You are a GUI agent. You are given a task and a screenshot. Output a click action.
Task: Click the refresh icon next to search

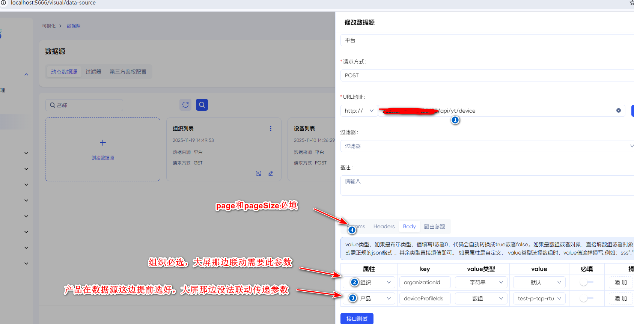(x=185, y=105)
